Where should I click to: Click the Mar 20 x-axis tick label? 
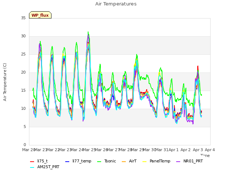29,150
